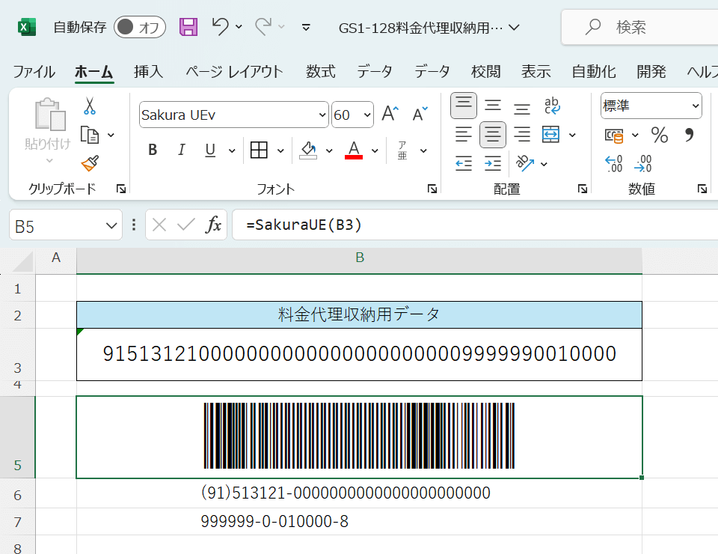The width and height of the screenshot is (718, 554).
Task: Apply the red font color
Action: (354, 150)
